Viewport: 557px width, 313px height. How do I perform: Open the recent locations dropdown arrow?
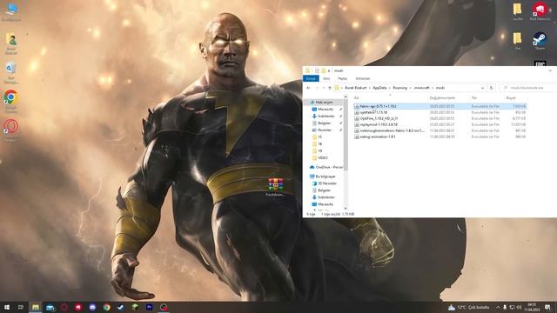pyautogui.click(x=323, y=88)
